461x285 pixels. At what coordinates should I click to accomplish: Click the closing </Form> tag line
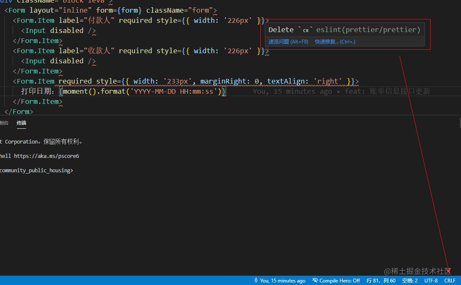pos(19,112)
